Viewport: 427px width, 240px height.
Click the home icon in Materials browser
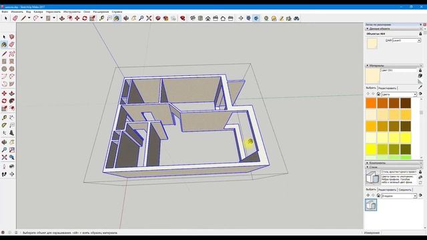(378, 94)
